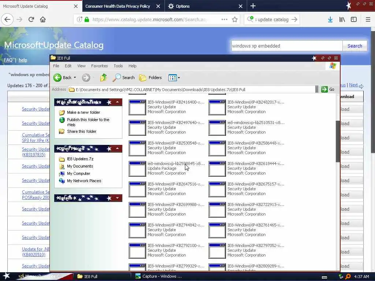The image size is (375, 281).
Task: Click Publish this folder to the Web
Action: (x=88, y=122)
